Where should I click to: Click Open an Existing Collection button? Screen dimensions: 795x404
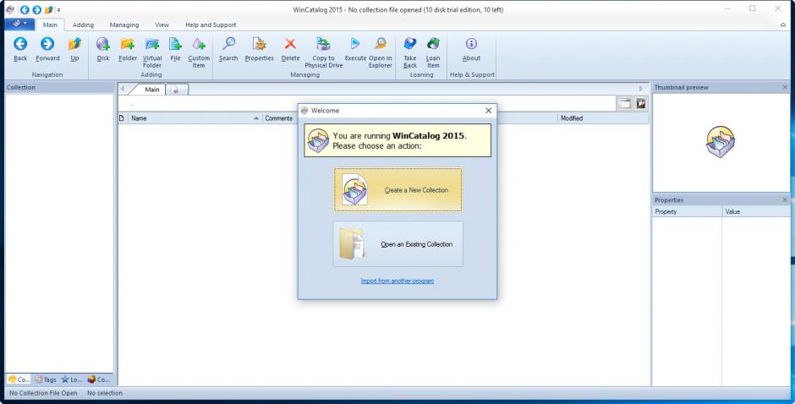point(398,243)
